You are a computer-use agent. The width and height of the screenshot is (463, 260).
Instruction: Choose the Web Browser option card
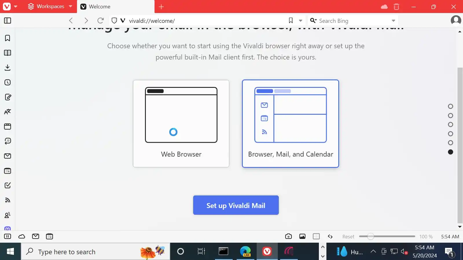[x=181, y=124]
